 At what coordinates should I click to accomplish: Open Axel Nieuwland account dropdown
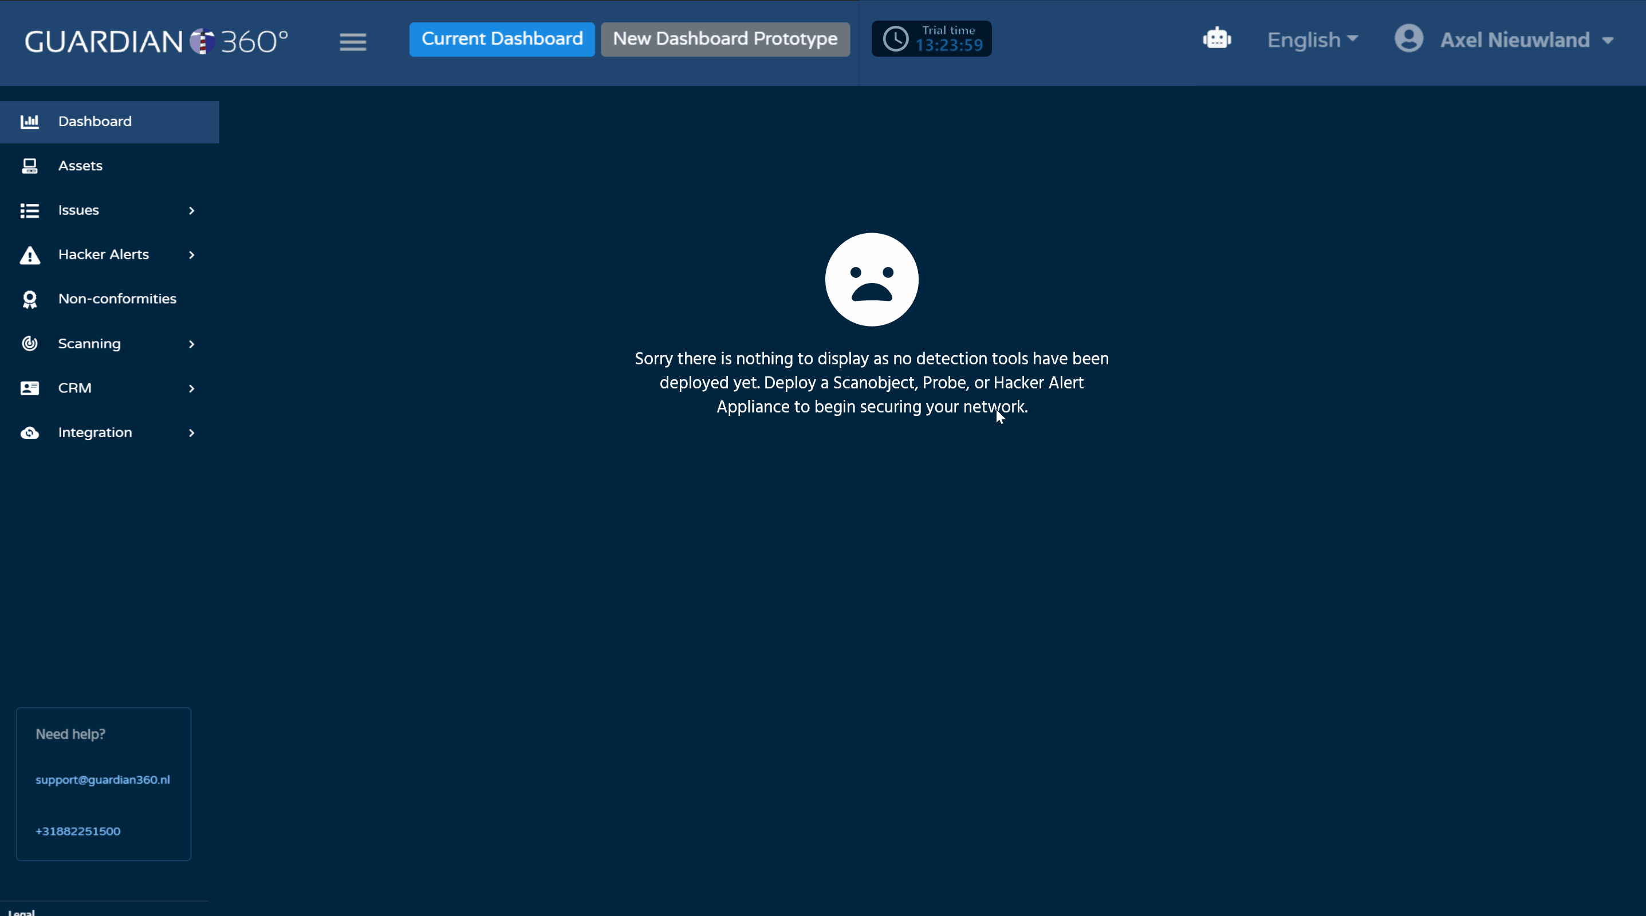pos(1526,40)
